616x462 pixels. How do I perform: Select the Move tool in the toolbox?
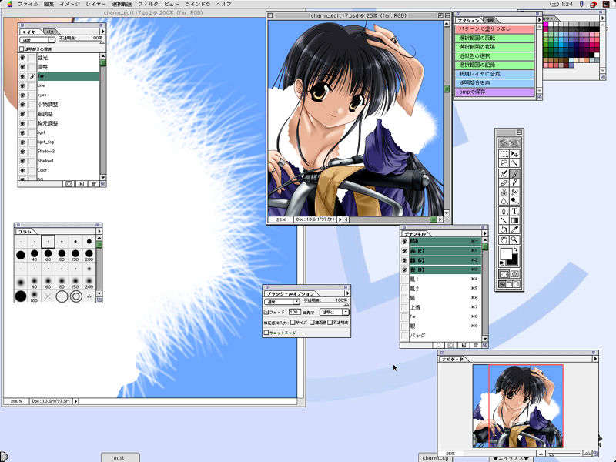(514, 153)
